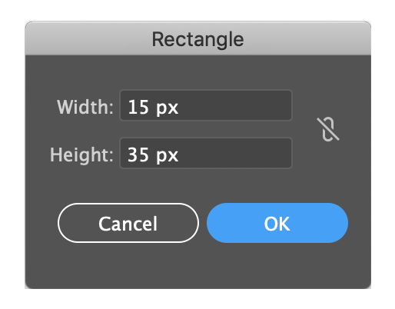This screenshot has width=395, height=309.
Task: Click the empty area right of the Height value
Action: [x=234, y=153]
